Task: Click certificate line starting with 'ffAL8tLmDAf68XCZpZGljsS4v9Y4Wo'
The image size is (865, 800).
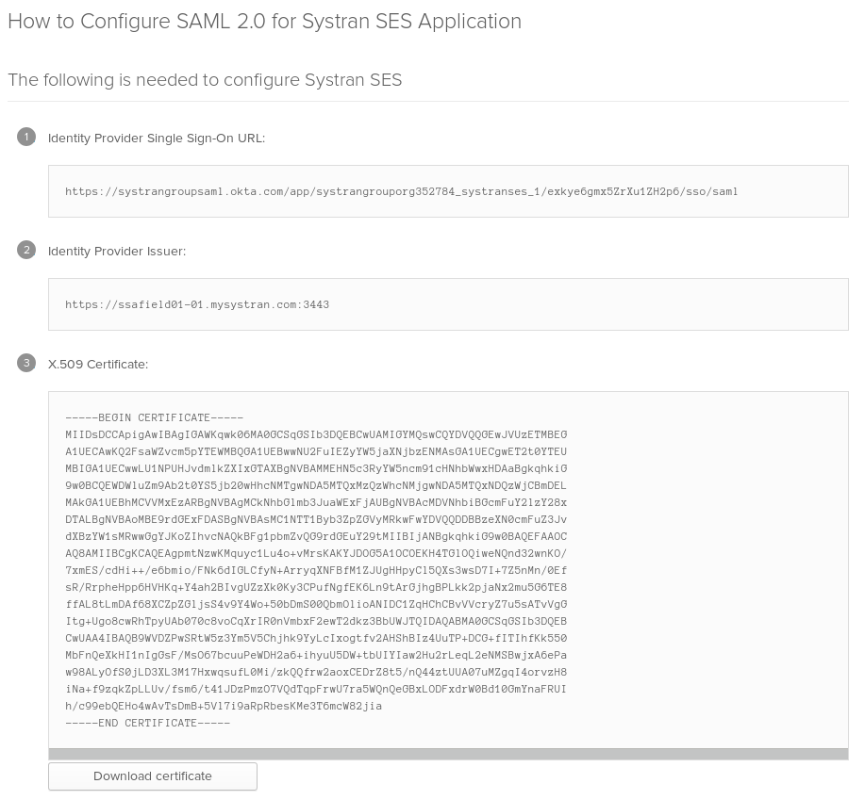Action: 316,604
